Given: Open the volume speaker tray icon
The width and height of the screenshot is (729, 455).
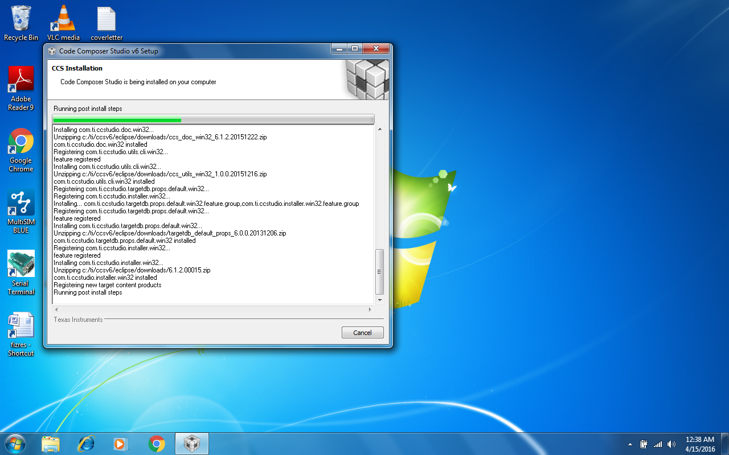Looking at the screenshot, I should point(671,444).
